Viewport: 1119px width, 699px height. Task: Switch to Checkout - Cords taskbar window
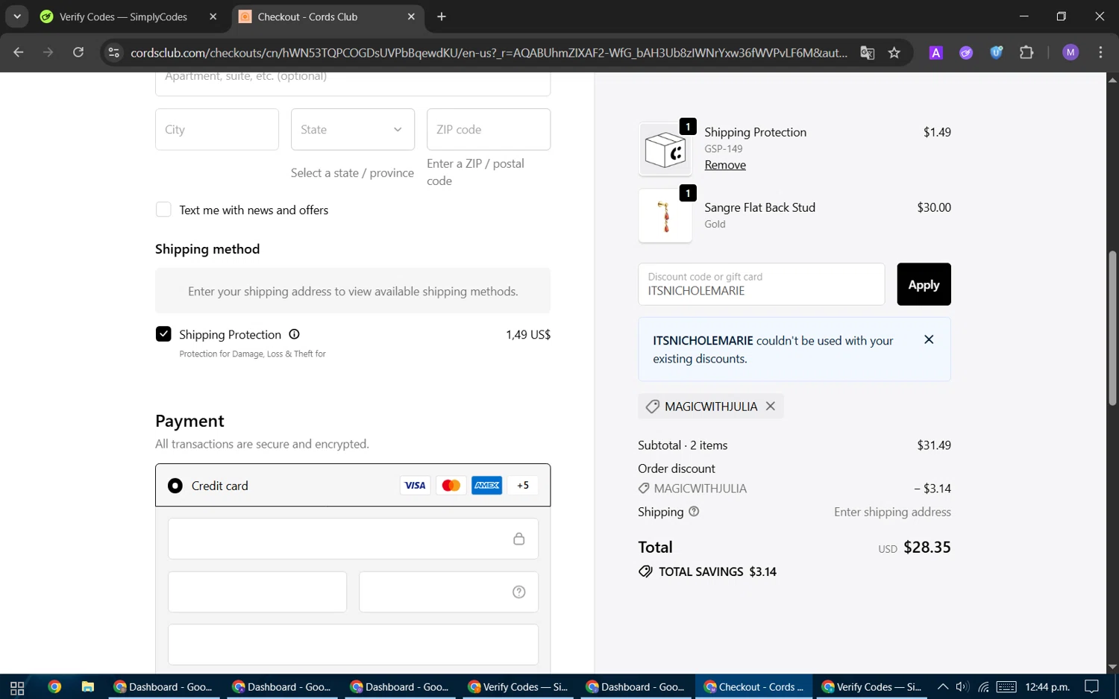[x=754, y=687]
